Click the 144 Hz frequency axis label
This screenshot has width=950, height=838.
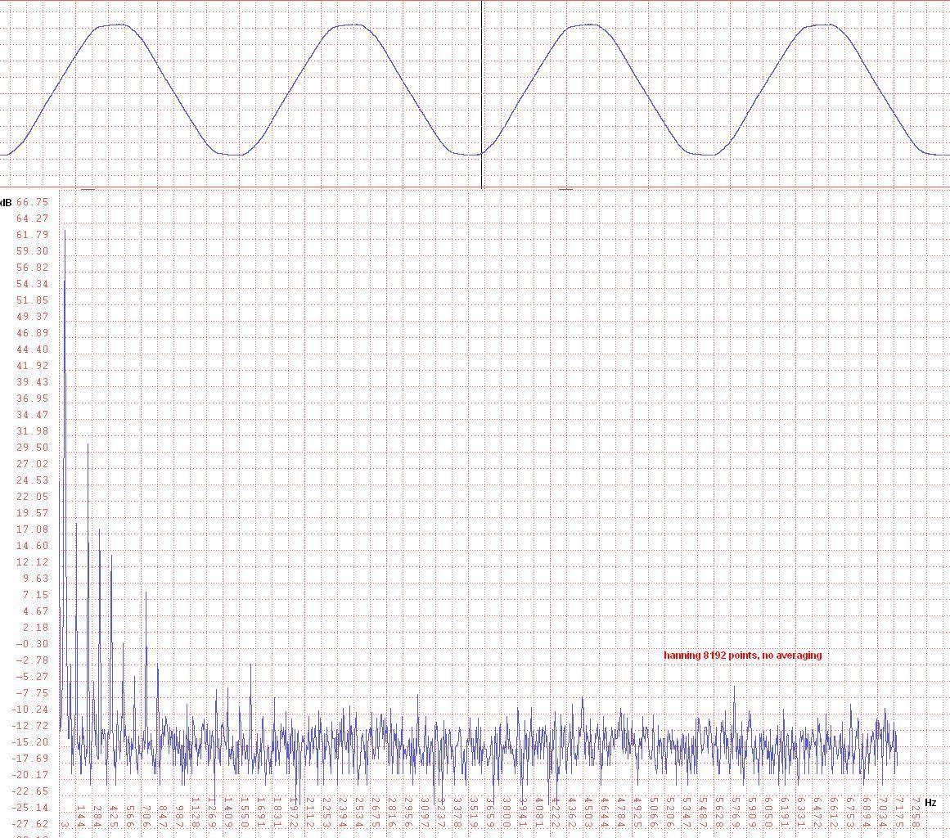(x=80, y=816)
